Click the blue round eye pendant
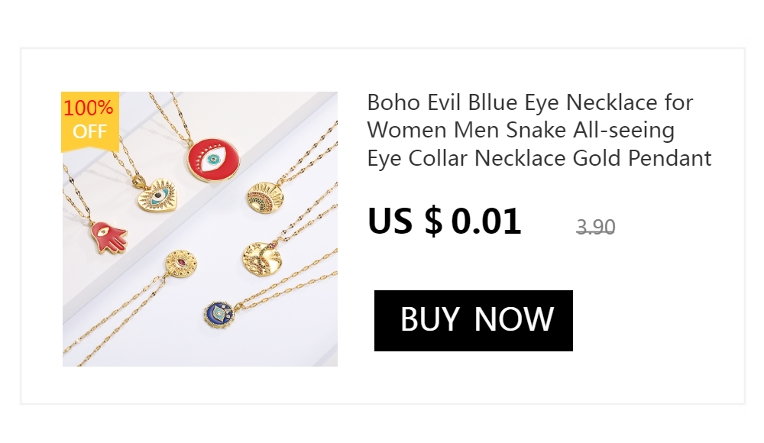The height and width of the screenshot is (443, 764). click(219, 315)
